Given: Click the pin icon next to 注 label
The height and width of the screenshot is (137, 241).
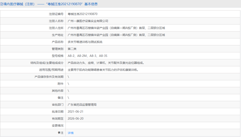Looking at the screenshot, I should click(x=59, y=133).
